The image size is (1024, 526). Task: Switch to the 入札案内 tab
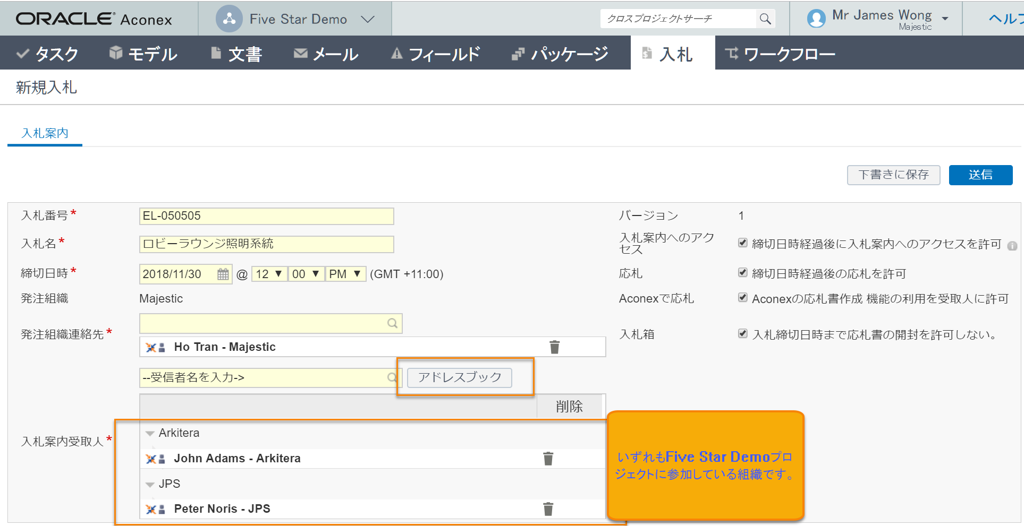click(45, 133)
